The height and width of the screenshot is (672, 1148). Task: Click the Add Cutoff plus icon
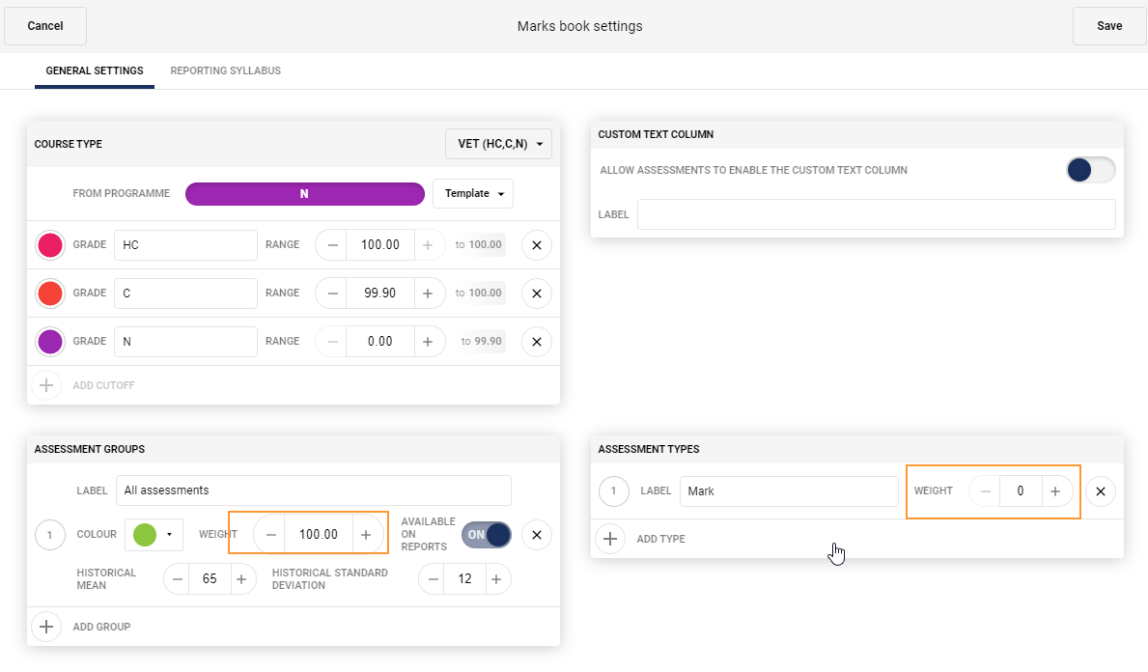tap(46, 384)
